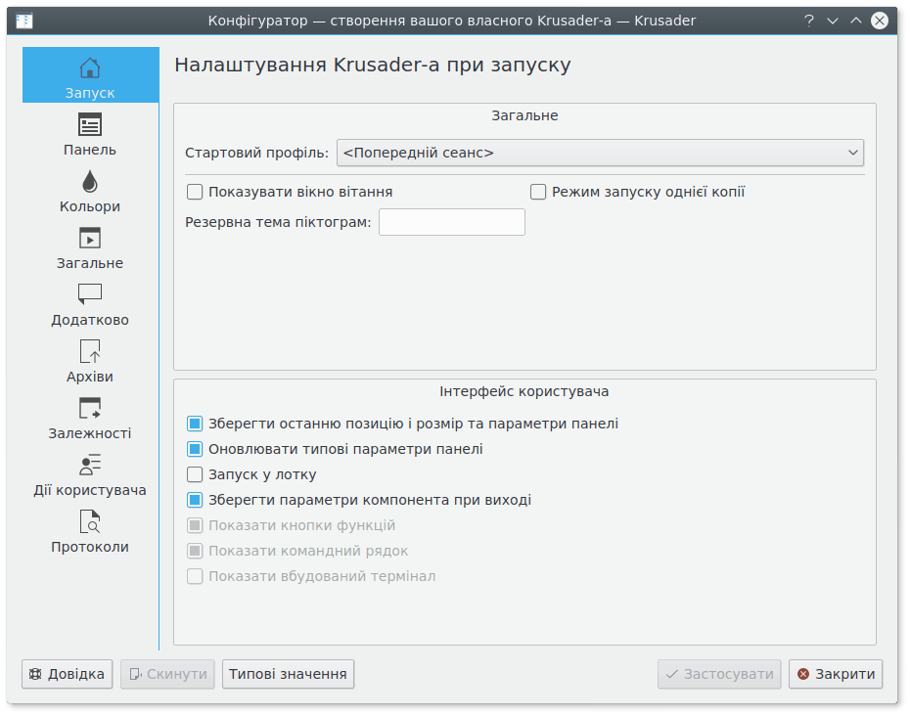Switch to the Запуск page
The height and width of the screenshot is (716, 910).
(90, 76)
